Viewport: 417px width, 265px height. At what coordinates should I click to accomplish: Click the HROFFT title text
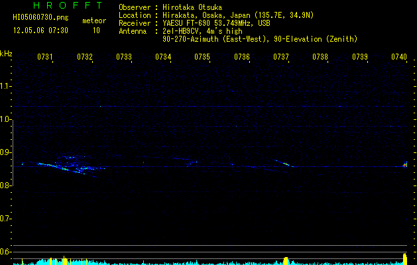coord(68,5)
